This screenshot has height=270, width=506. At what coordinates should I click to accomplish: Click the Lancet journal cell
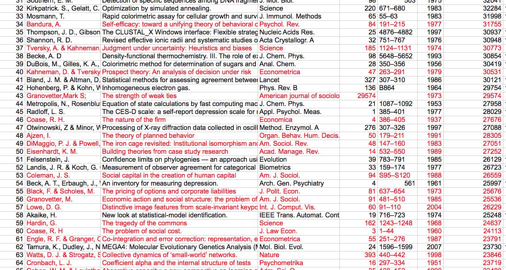299,80
